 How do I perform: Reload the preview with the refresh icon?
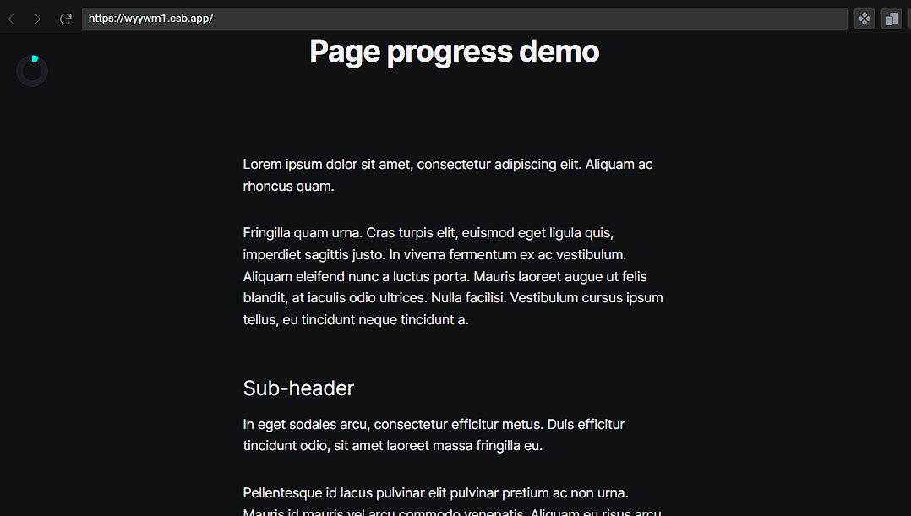(x=66, y=19)
